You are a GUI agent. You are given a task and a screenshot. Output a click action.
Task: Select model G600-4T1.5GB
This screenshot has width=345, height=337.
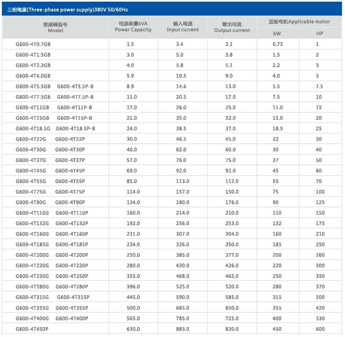[33, 55]
